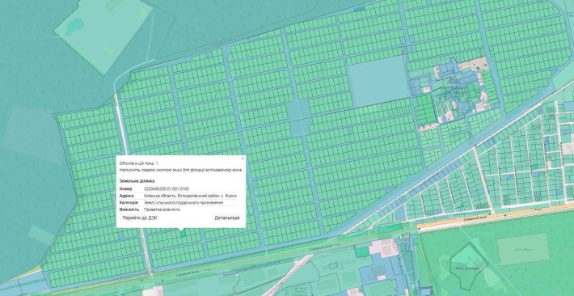Open 'Перейти до ДЗК' link

[140, 218]
